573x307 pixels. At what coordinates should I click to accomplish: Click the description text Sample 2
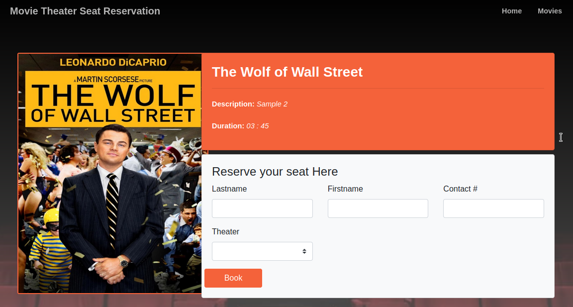pyautogui.click(x=272, y=104)
